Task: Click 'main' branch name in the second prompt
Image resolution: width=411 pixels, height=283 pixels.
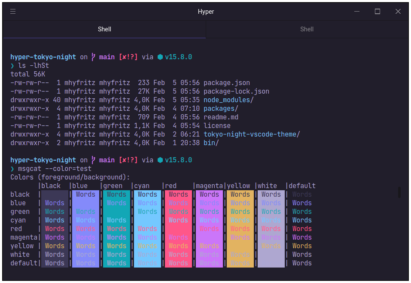Action: click(x=107, y=160)
